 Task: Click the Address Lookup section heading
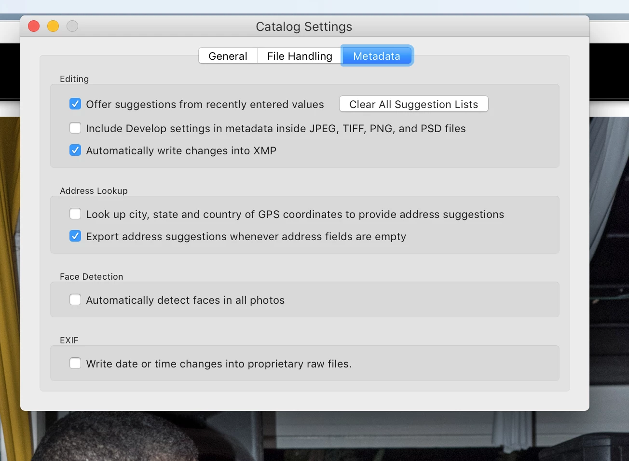(94, 190)
